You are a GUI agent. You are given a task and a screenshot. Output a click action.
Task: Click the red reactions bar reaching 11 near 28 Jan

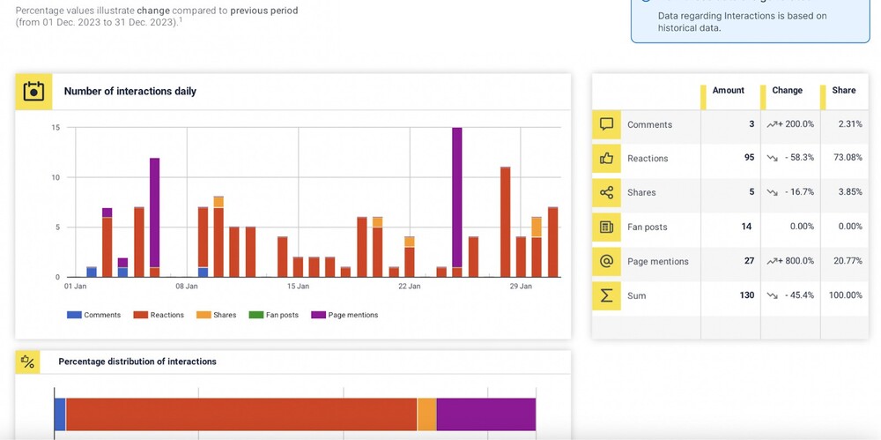[505, 222]
